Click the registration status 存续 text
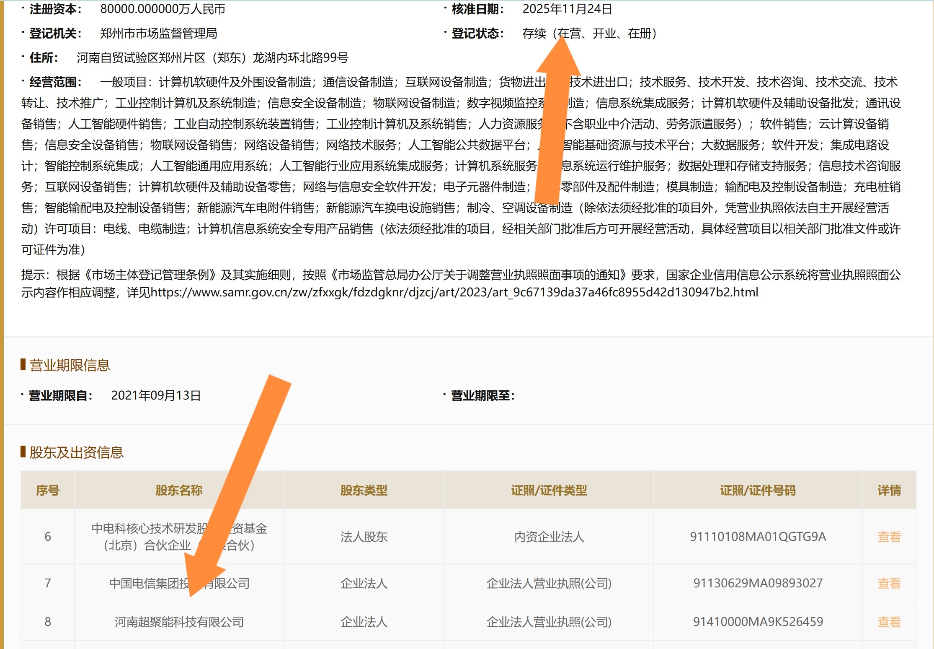 (534, 34)
